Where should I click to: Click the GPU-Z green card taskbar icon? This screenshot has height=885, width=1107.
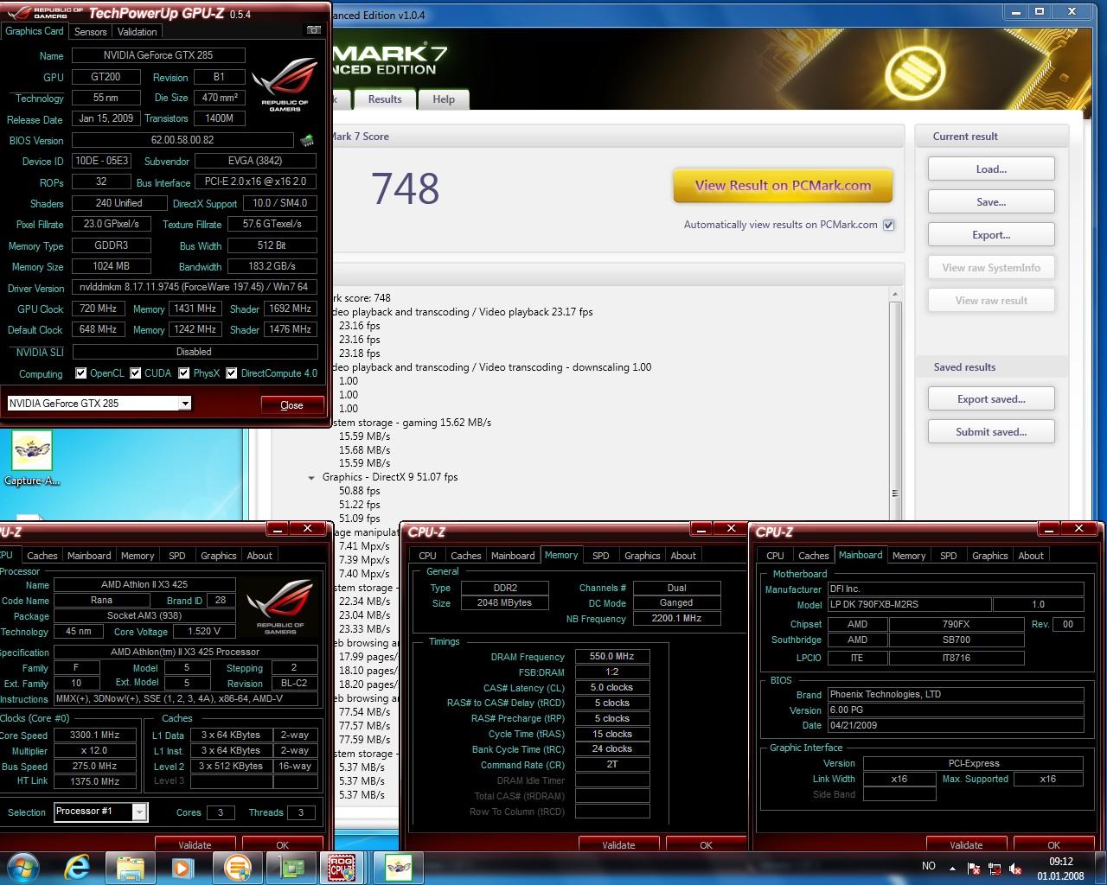291,867
